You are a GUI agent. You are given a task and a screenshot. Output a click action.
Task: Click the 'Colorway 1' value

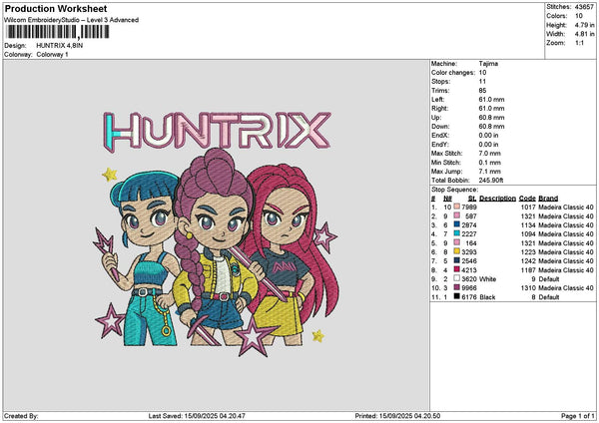(52, 55)
